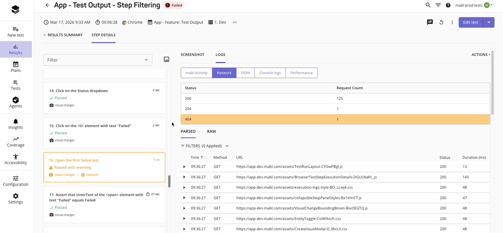Go to Agents in the sidebar
The height and width of the screenshot is (233, 503).
coord(16,102)
